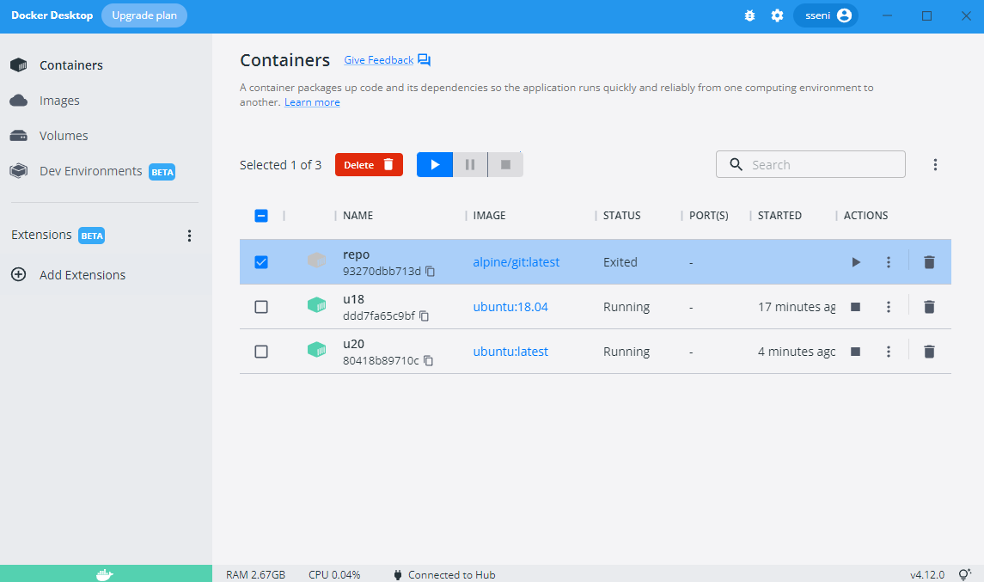Open Dev Environments section

(92, 171)
